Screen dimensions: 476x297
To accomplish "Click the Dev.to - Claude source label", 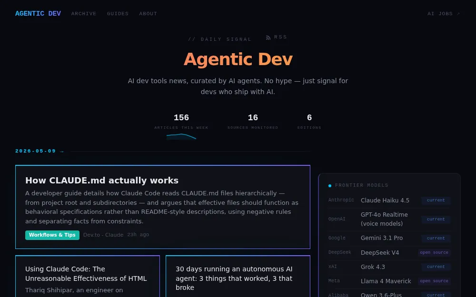I will tap(103, 235).
